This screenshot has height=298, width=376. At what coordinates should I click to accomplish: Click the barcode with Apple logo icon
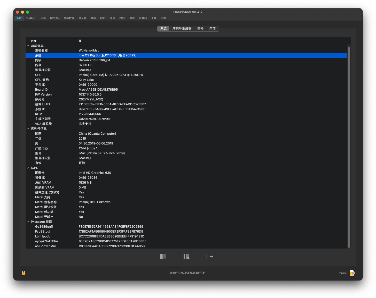coord(186,257)
